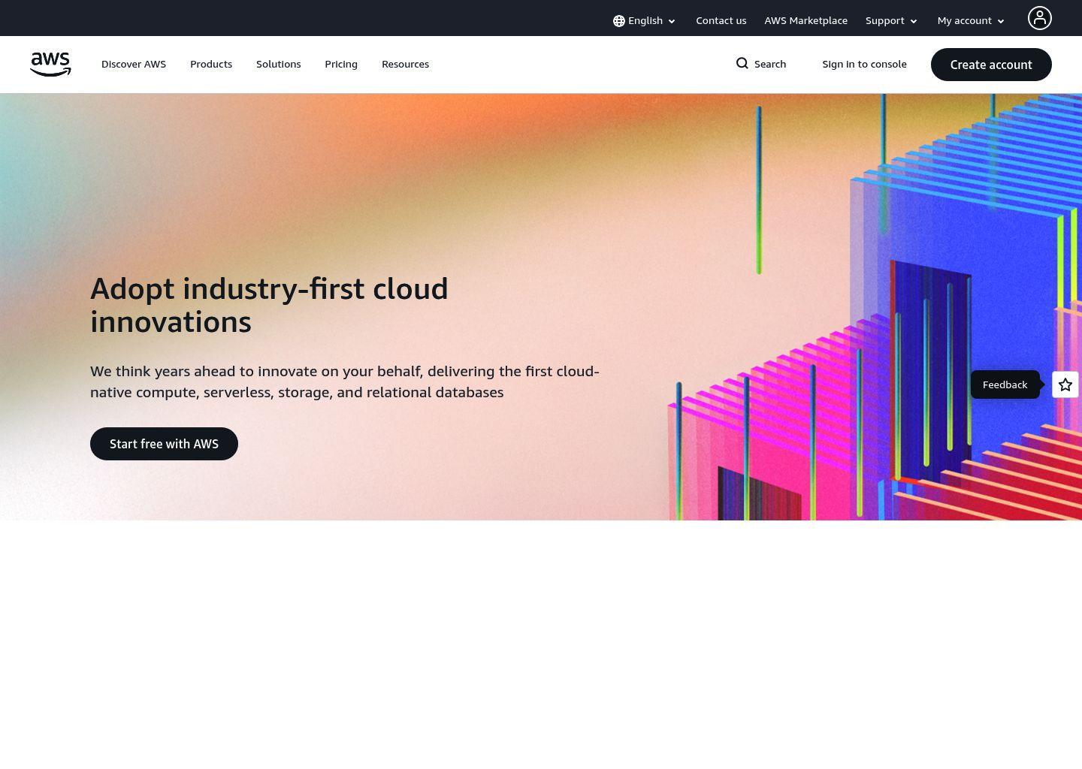1082x769 pixels.
Task: Click Sign in to console
Action: pos(864,65)
